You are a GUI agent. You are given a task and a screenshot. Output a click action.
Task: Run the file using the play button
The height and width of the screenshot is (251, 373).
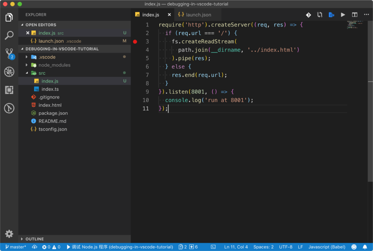[343, 15]
